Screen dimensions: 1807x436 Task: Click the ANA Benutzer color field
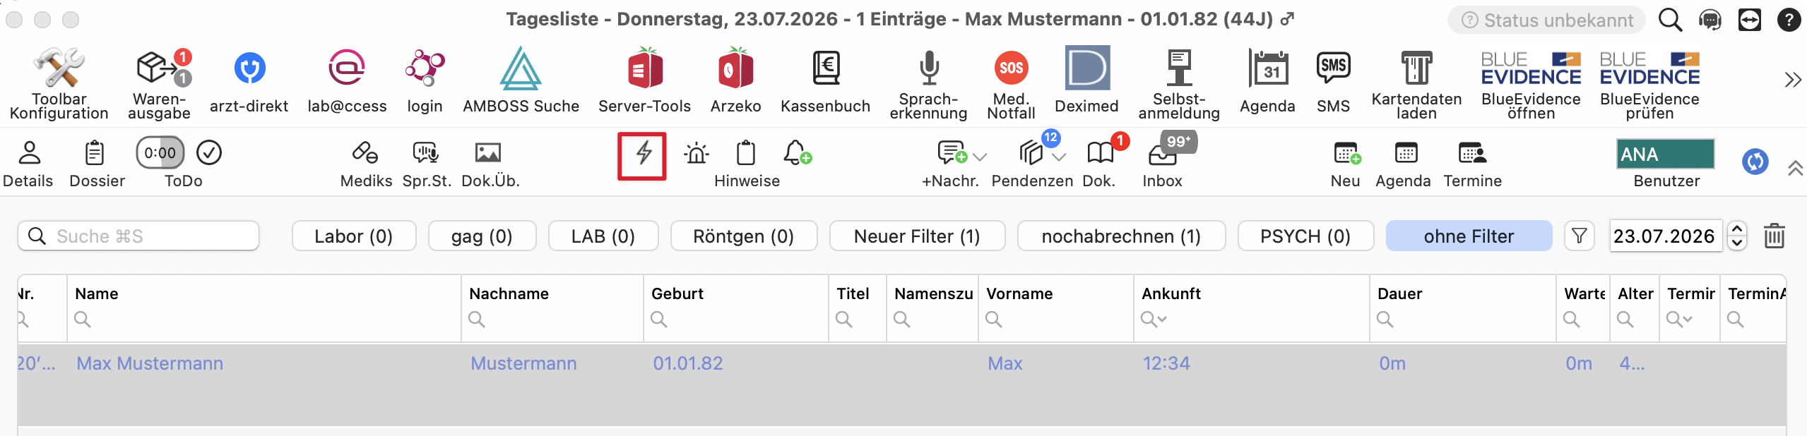1665,154
